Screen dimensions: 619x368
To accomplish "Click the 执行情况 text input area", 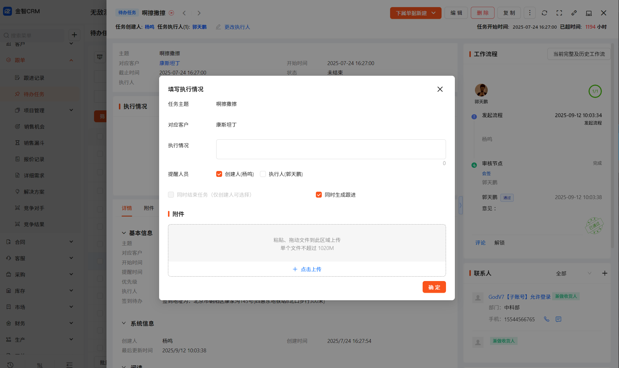I will point(331,149).
